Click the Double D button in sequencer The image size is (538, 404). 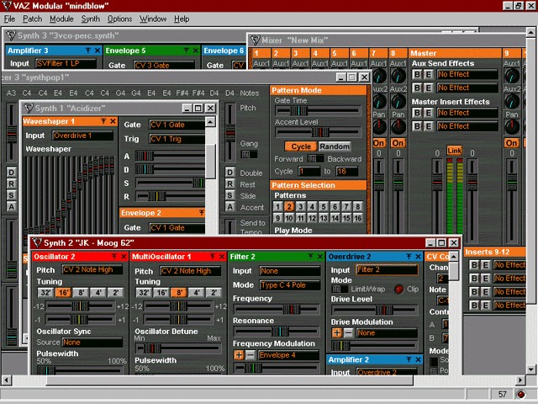click(x=229, y=173)
